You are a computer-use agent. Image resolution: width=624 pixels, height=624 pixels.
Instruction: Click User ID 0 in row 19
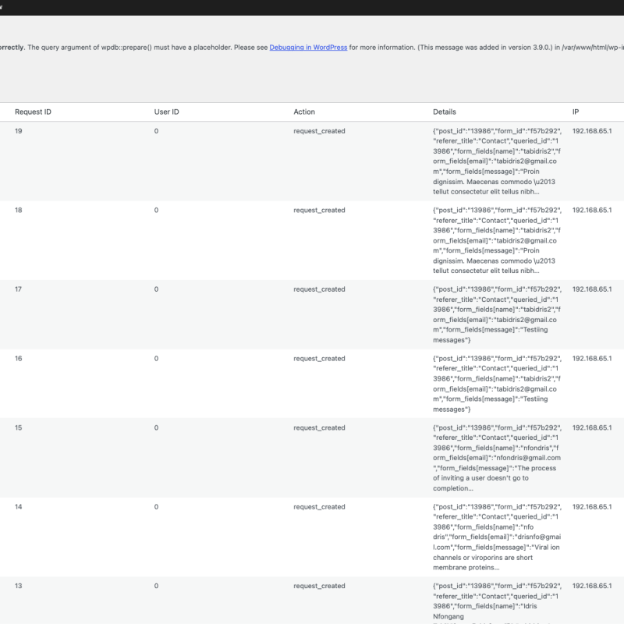tap(157, 131)
